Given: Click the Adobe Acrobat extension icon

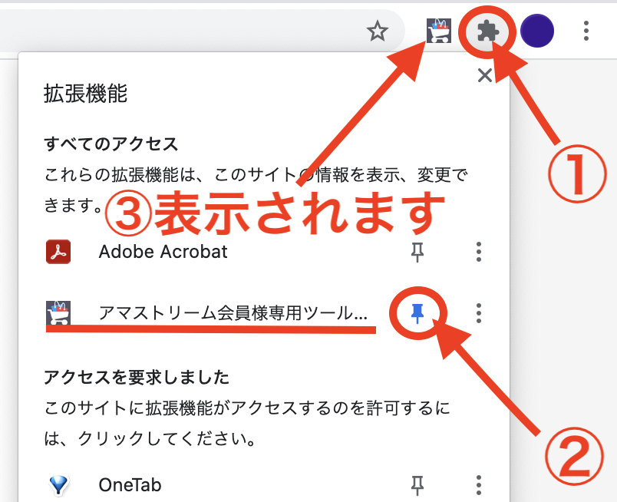Looking at the screenshot, I should [58, 252].
